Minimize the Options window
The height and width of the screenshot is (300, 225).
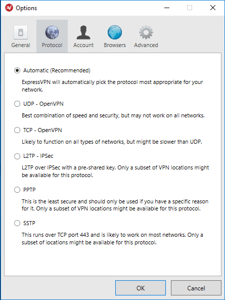(167, 8)
